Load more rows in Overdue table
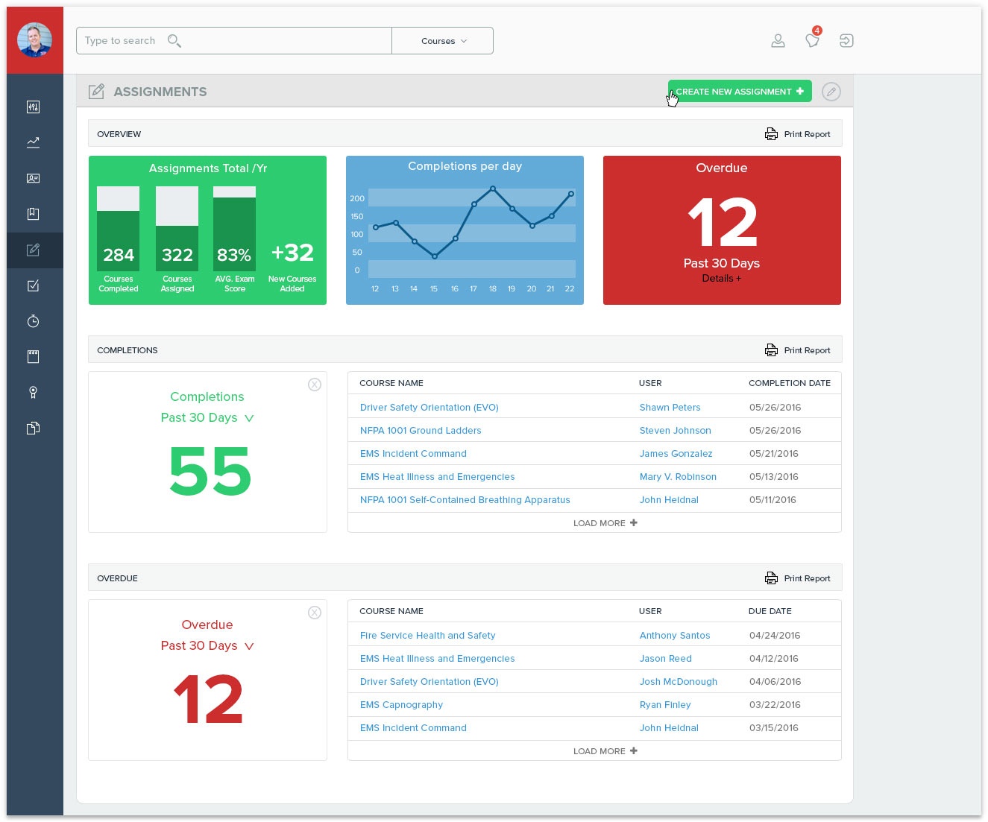The height and width of the screenshot is (822, 988). (x=605, y=751)
